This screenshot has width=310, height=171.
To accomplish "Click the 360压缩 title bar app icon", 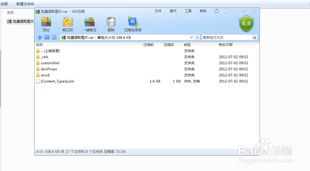I will (38, 12).
